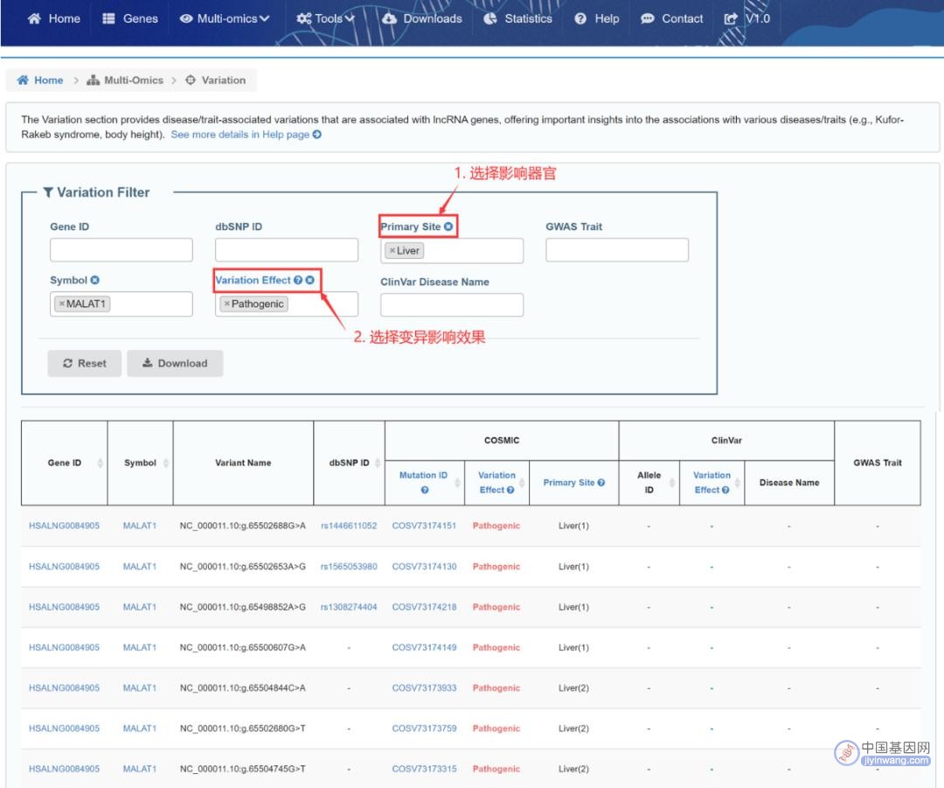The image size is (944, 788).
Task: Sort table by Gene ID column
Action: point(100,463)
